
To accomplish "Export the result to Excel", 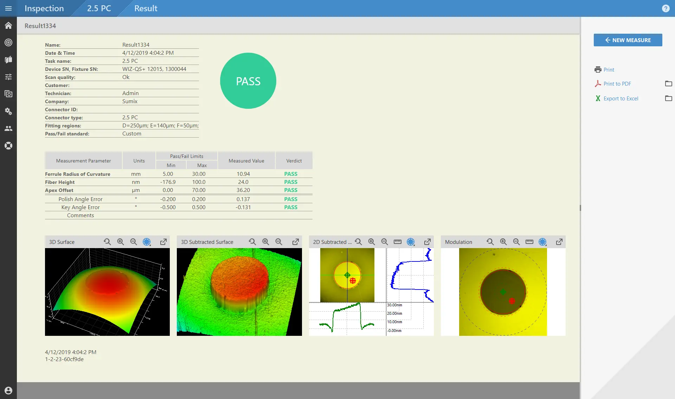I will 621,98.
